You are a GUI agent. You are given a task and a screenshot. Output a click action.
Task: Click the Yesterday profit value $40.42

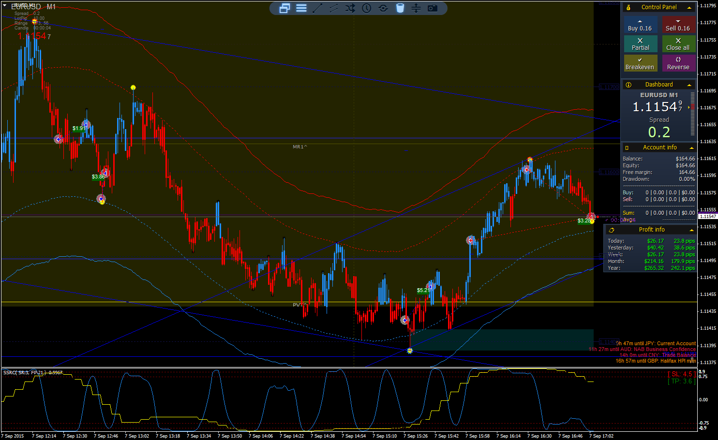point(656,248)
